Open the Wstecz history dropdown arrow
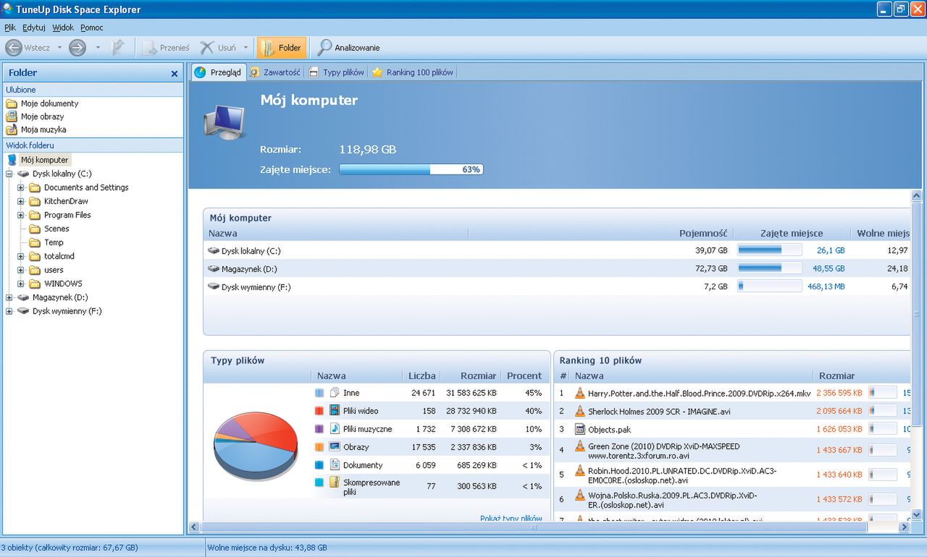Image resolution: width=927 pixels, height=557 pixels. 60,48
